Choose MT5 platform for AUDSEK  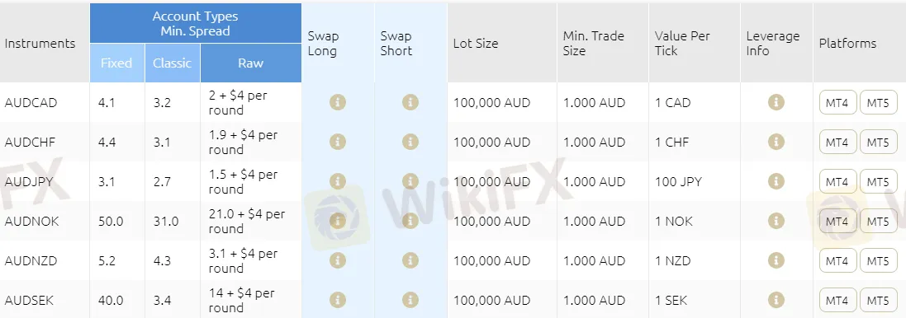coord(878,300)
